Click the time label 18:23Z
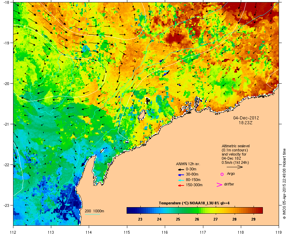Screen dimensions: 289x234 click(x=246, y=123)
